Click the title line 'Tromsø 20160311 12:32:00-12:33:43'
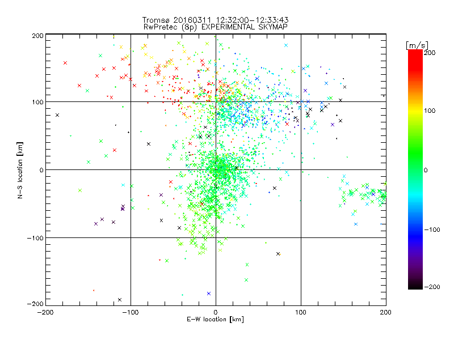The width and height of the screenshot is (454, 340). (215, 20)
